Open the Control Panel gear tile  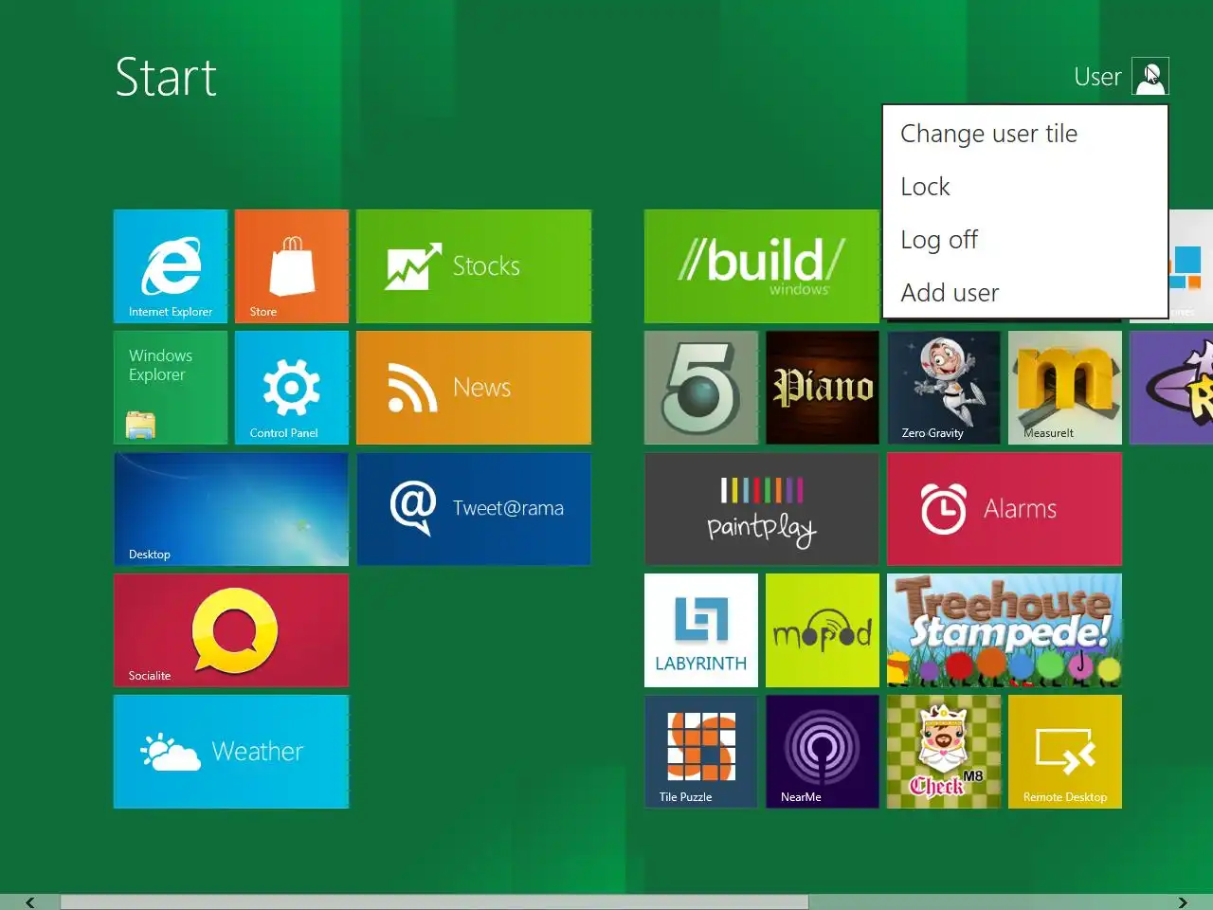[292, 388]
